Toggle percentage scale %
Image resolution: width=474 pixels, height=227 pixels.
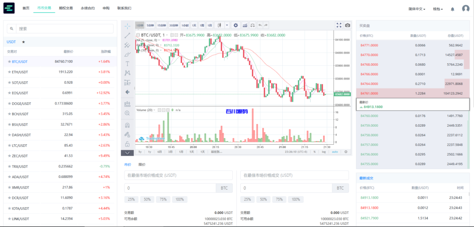pyautogui.click(x=315, y=152)
